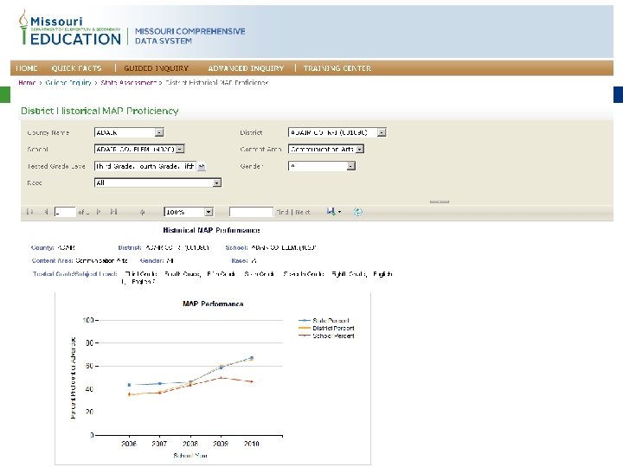Open the ADVANCED INQUIRY menu item
This screenshot has width=623, height=467.
tap(246, 68)
